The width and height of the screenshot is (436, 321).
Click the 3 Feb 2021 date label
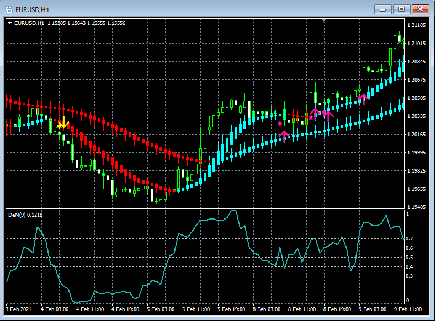pyautogui.click(x=19, y=309)
